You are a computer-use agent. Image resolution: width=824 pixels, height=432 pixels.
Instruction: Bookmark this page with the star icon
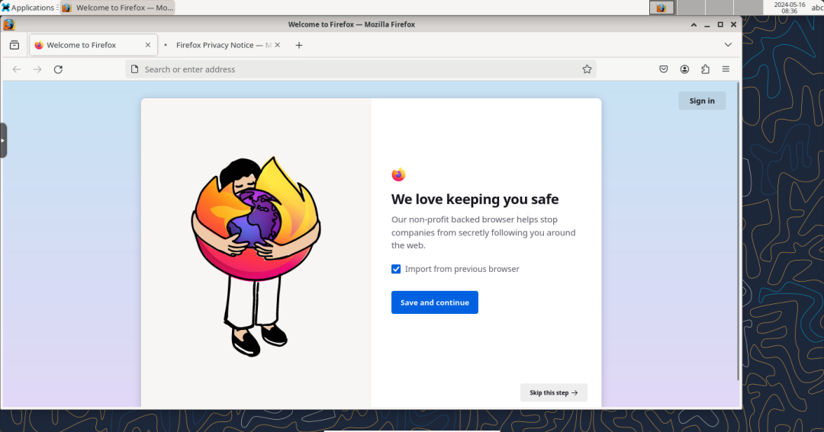(587, 69)
